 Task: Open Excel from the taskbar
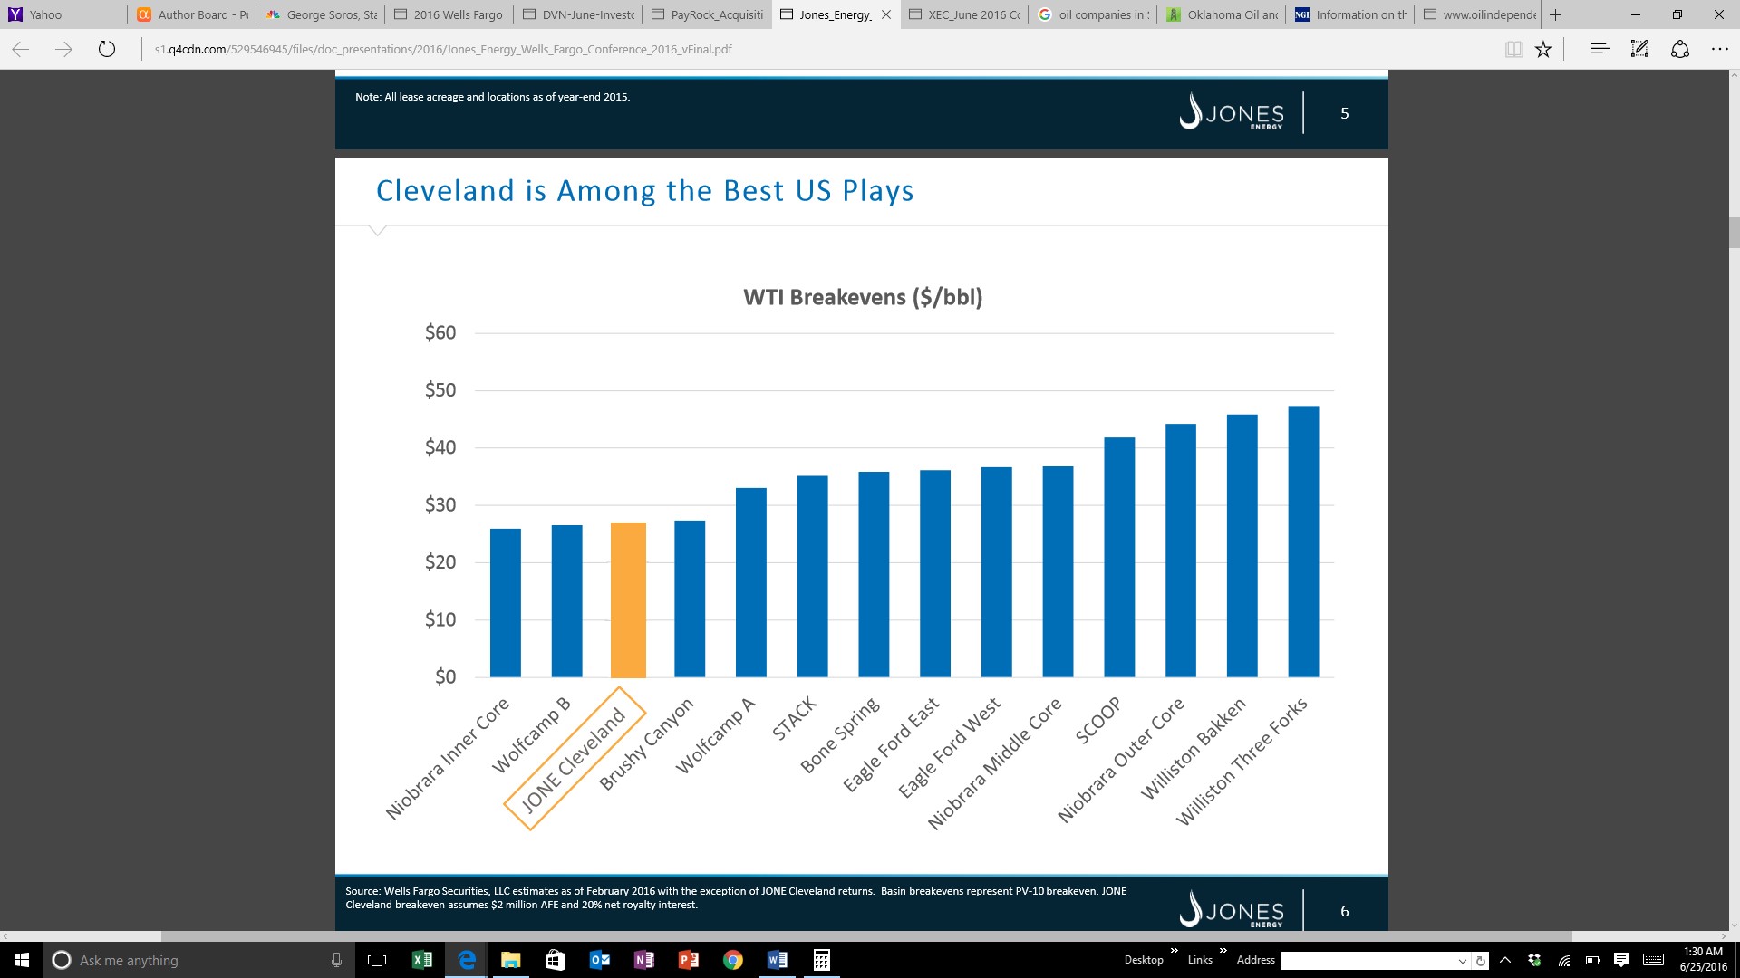pyautogui.click(x=421, y=960)
